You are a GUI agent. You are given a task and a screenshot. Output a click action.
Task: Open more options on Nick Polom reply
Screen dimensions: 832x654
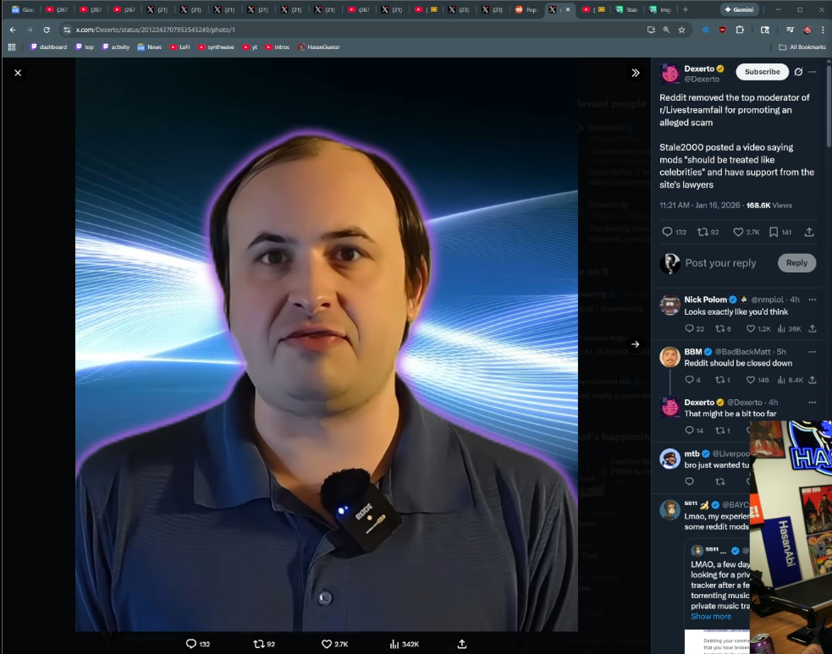point(813,300)
